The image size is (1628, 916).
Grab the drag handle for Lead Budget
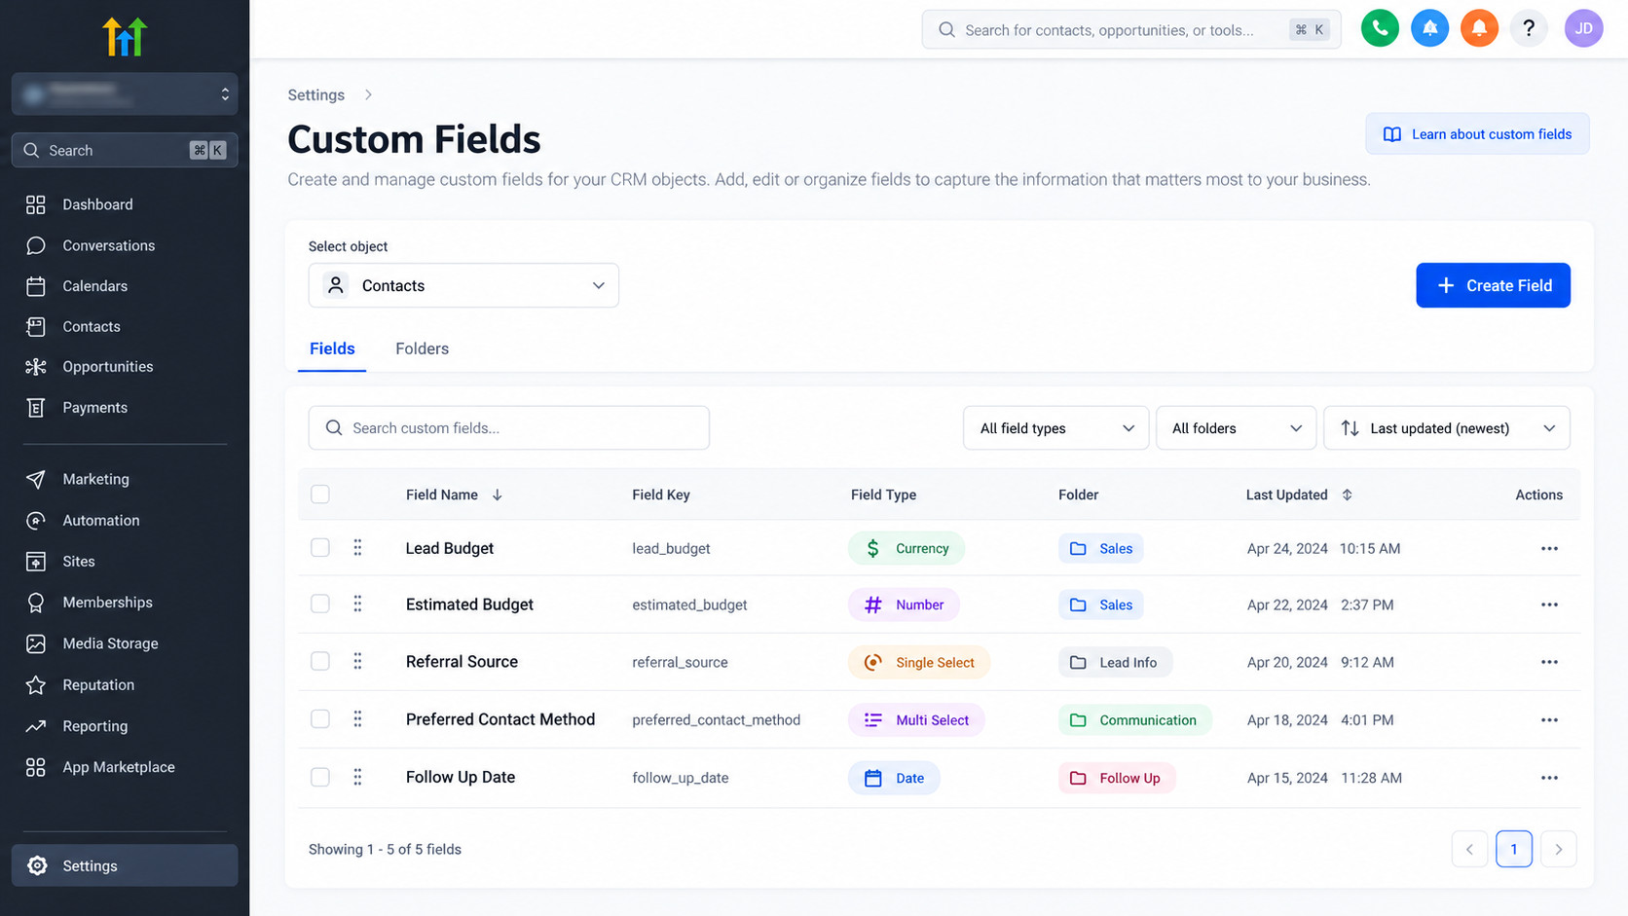pos(357,548)
